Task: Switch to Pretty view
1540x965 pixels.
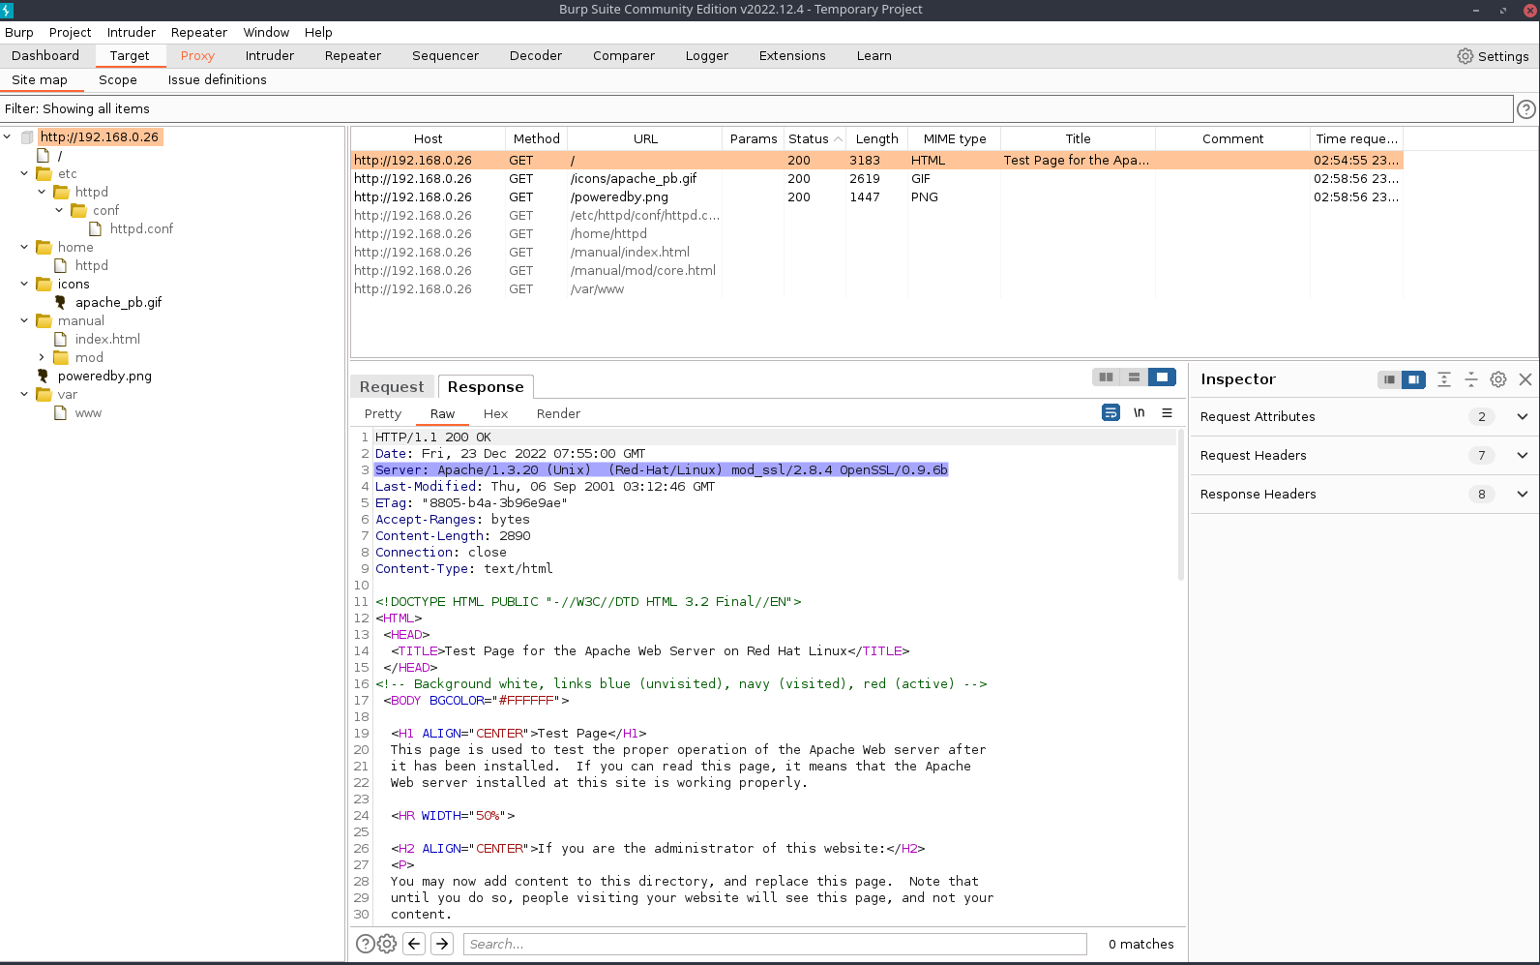Action: pos(383,413)
